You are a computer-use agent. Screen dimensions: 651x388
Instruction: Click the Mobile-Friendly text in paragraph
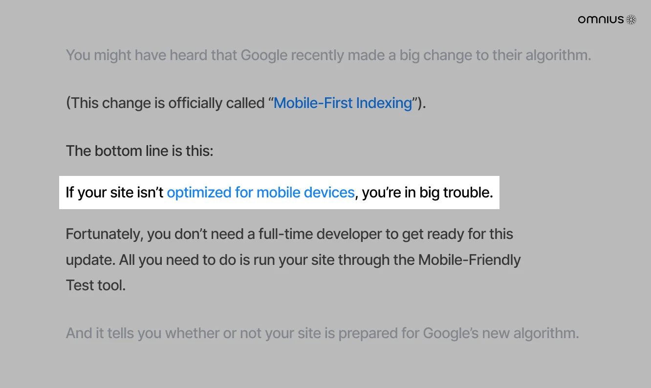click(469, 259)
